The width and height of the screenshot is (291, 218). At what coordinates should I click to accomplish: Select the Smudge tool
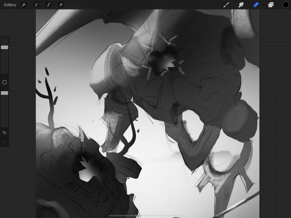click(x=241, y=5)
